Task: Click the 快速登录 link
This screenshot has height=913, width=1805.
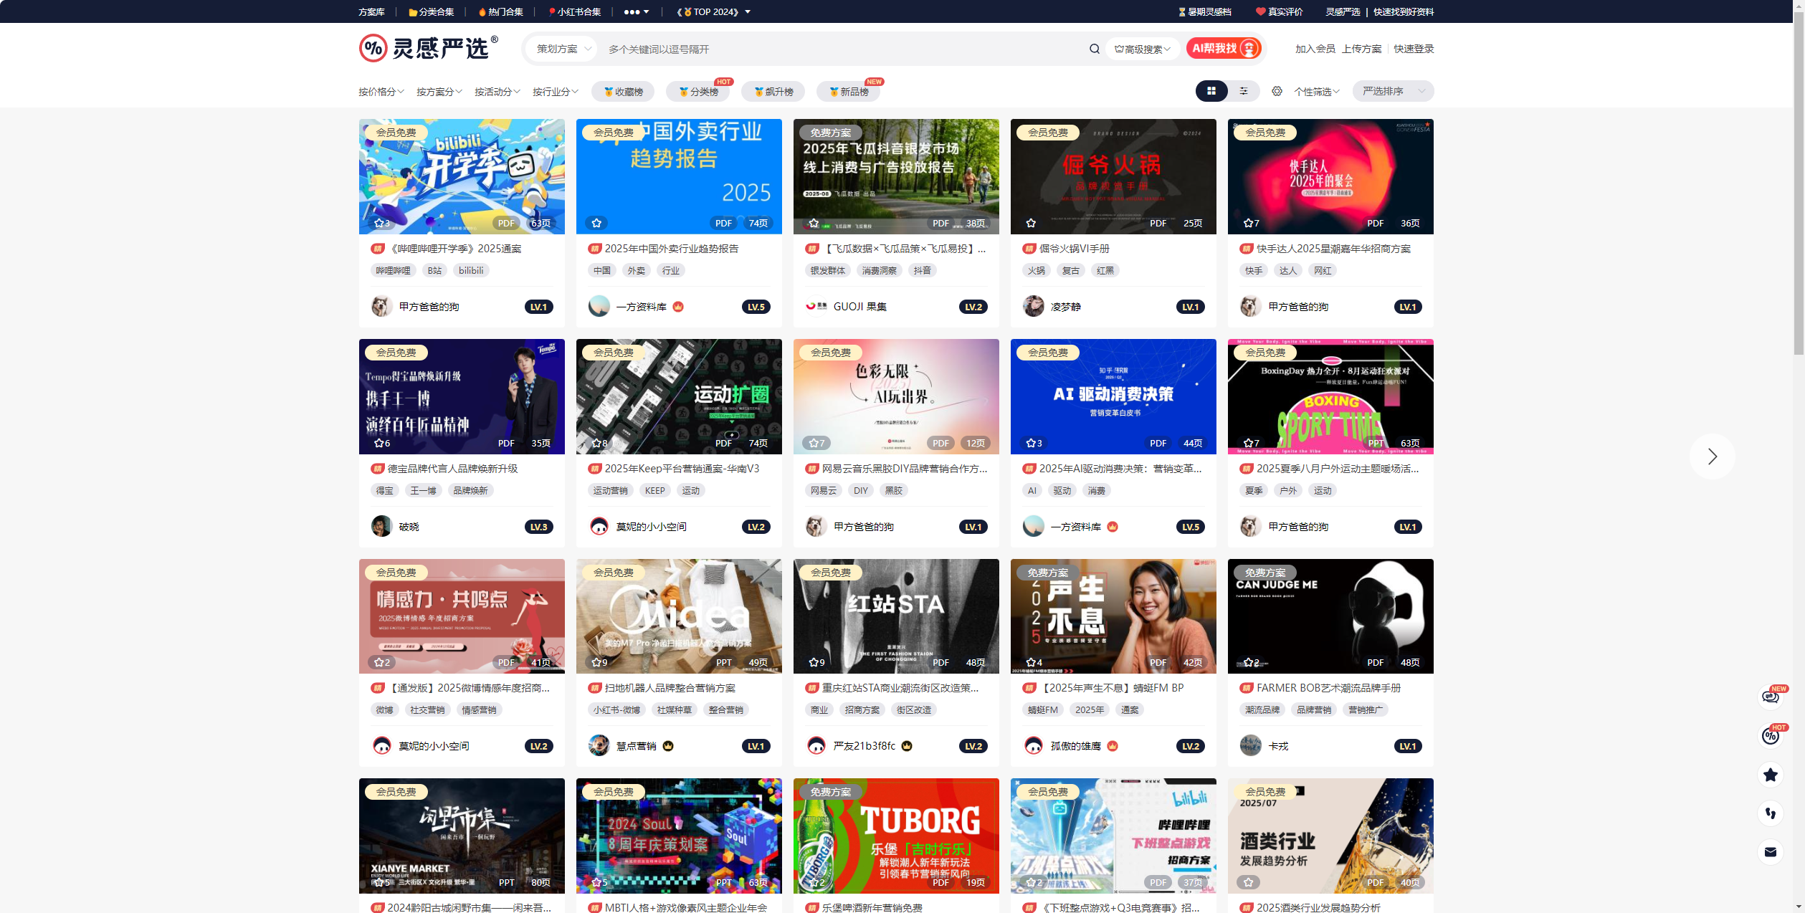Action: click(1414, 49)
